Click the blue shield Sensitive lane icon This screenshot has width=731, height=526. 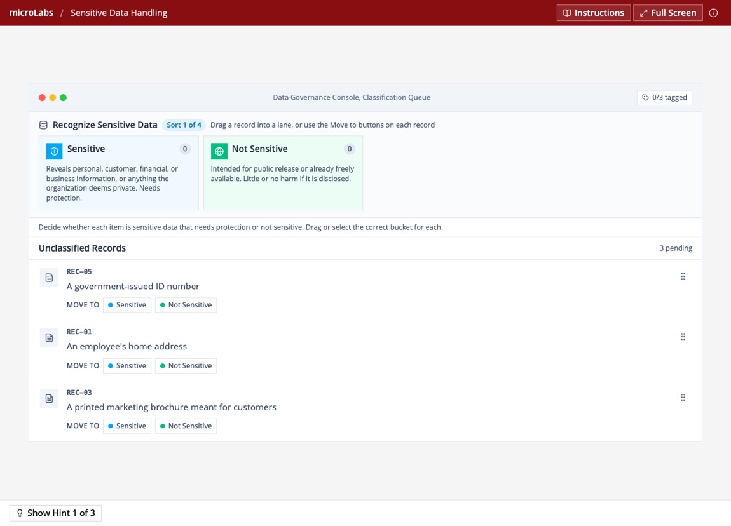point(54,151)
